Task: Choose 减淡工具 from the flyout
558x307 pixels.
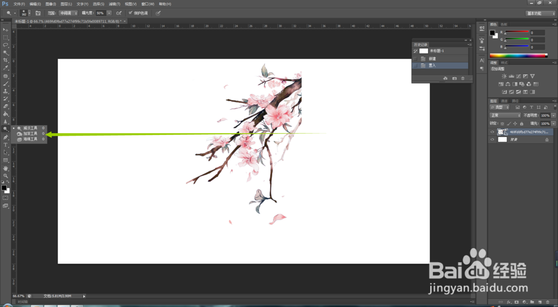Action: coord(30,128)
